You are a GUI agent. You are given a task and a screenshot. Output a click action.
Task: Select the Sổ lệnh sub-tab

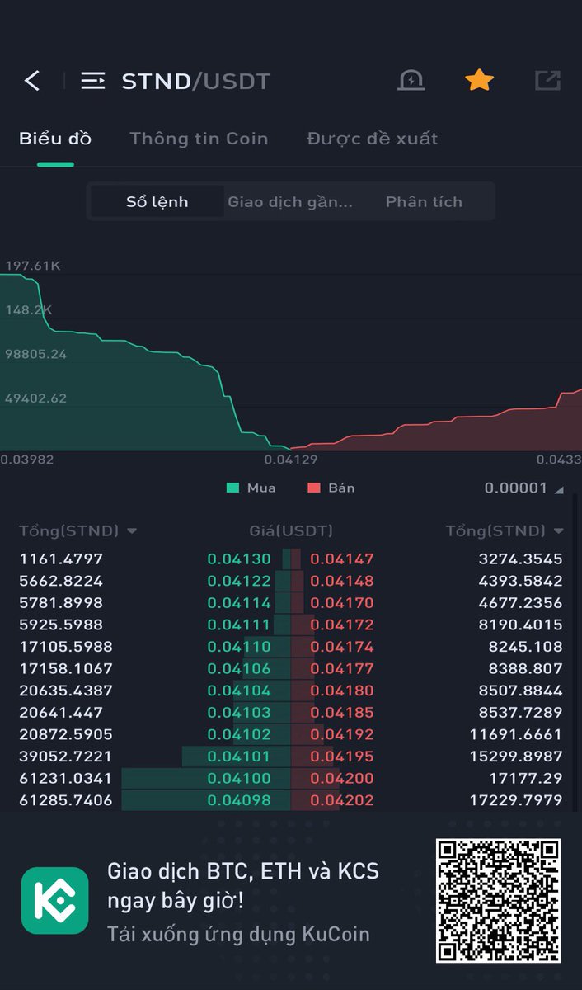point(157,201)
